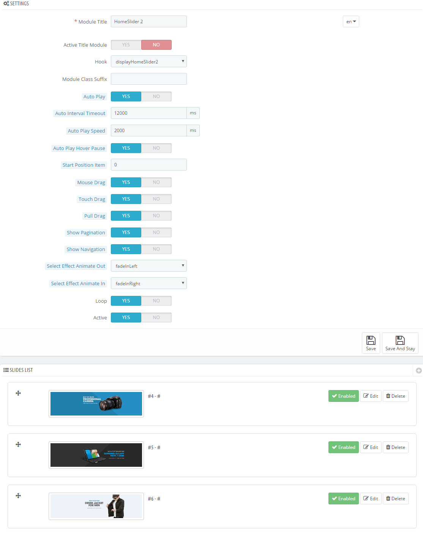Delete slide #4

pos(396,396)
